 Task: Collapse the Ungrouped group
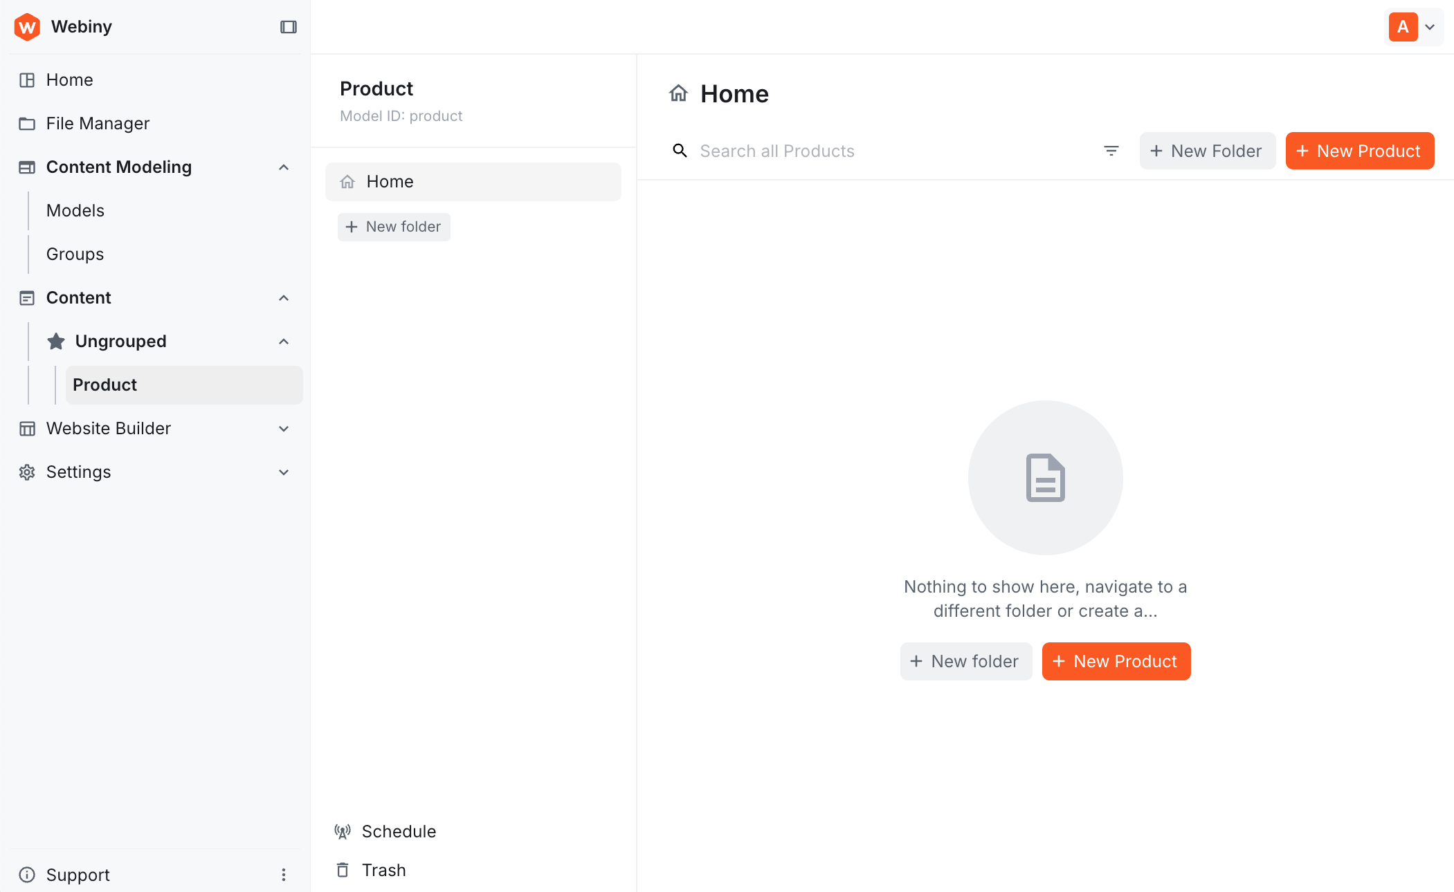(x=283, y=342)
